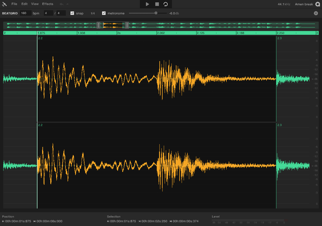Adjust the metronome volume slider handle
Screen dimensions: 322x226
coord(155,13)
